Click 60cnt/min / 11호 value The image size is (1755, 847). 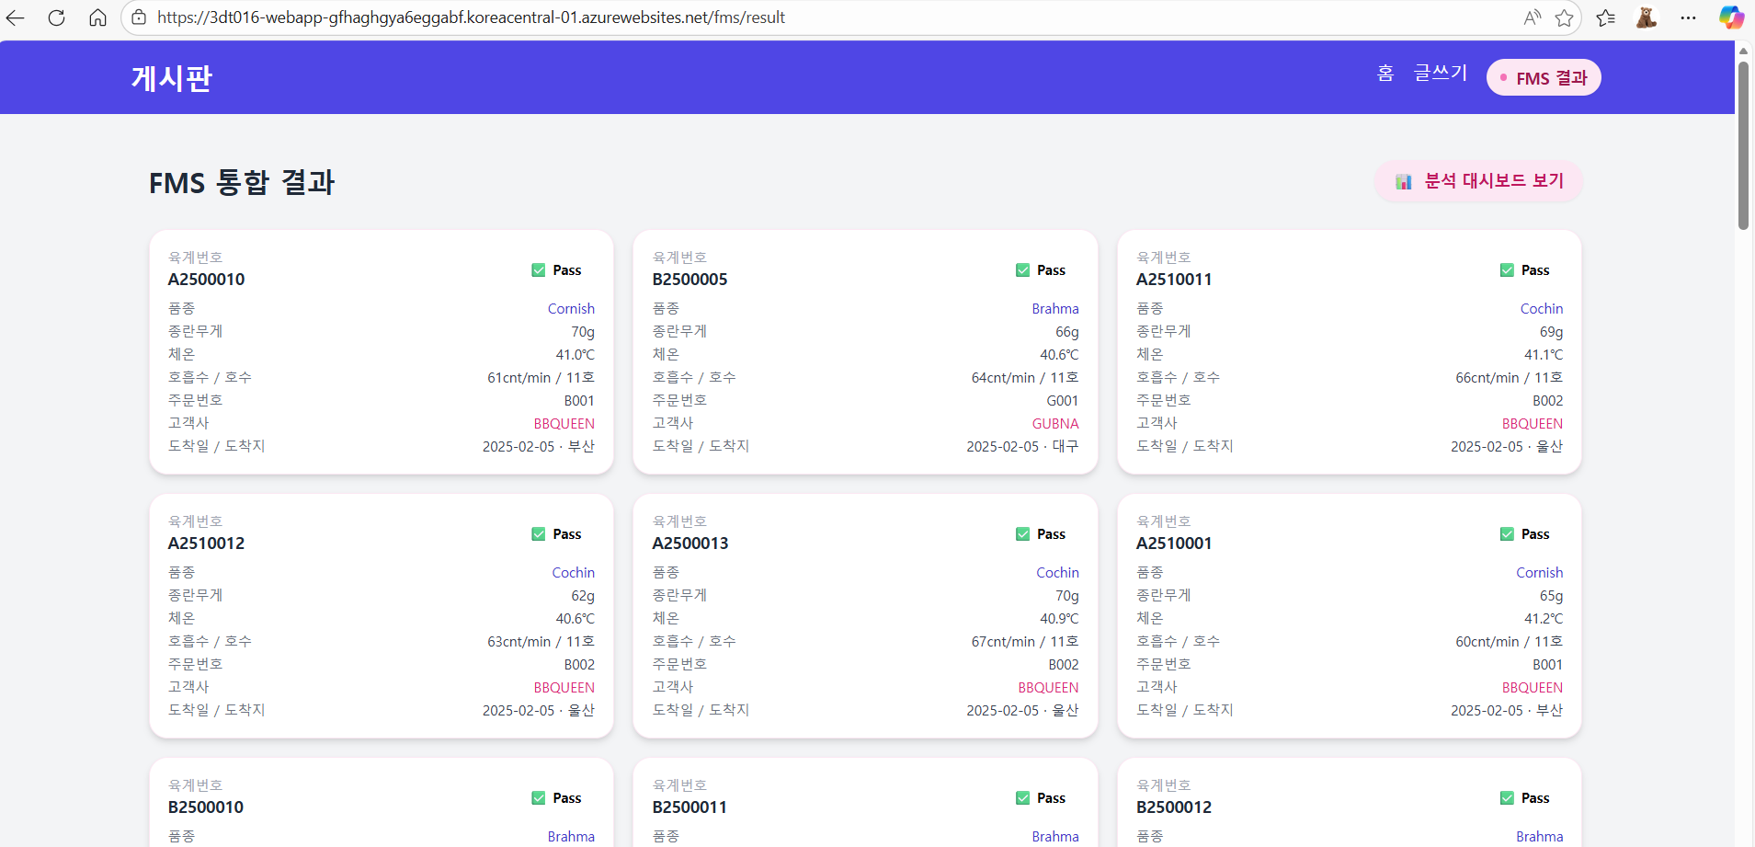tap(1510, 642)
